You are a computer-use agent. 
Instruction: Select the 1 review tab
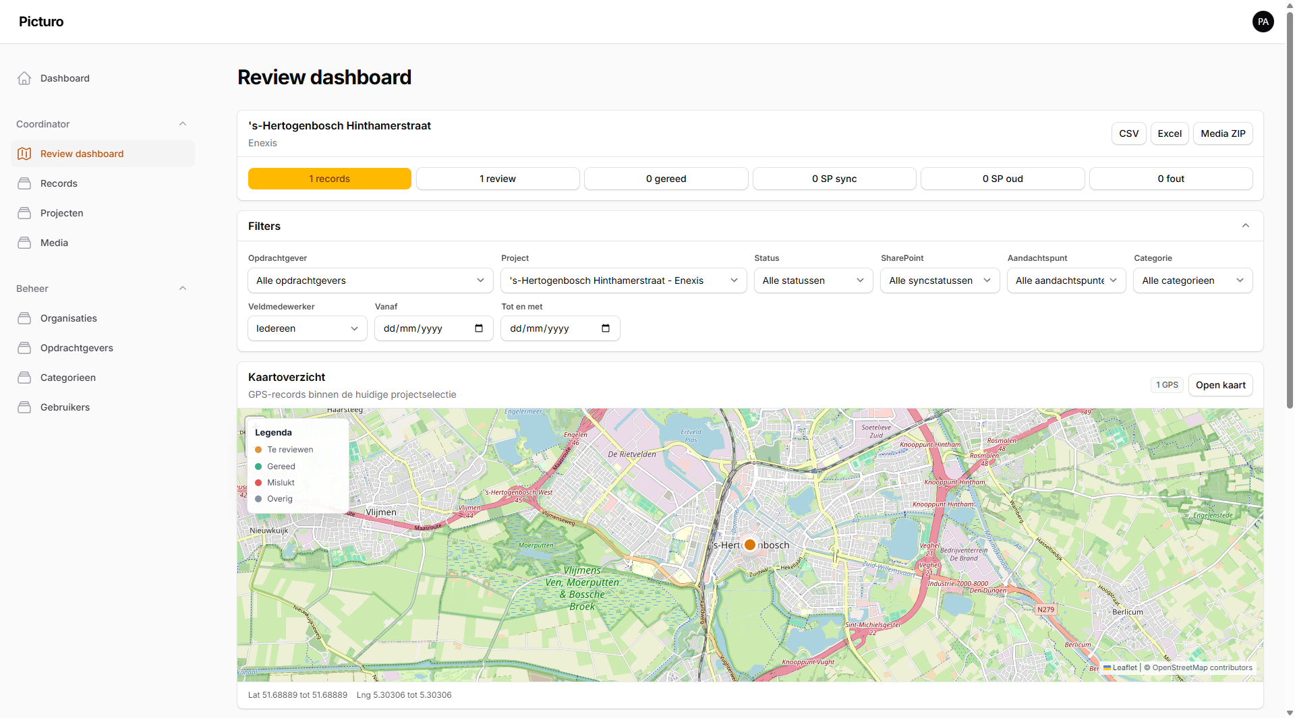[498, 179]
